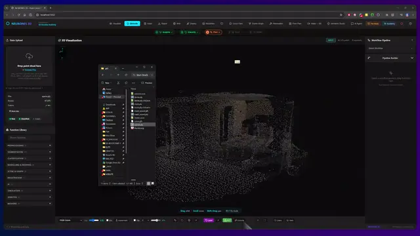Open the RGB Colors dropdown in bottom toolbar
420x236 pixels.
[70, 220]
